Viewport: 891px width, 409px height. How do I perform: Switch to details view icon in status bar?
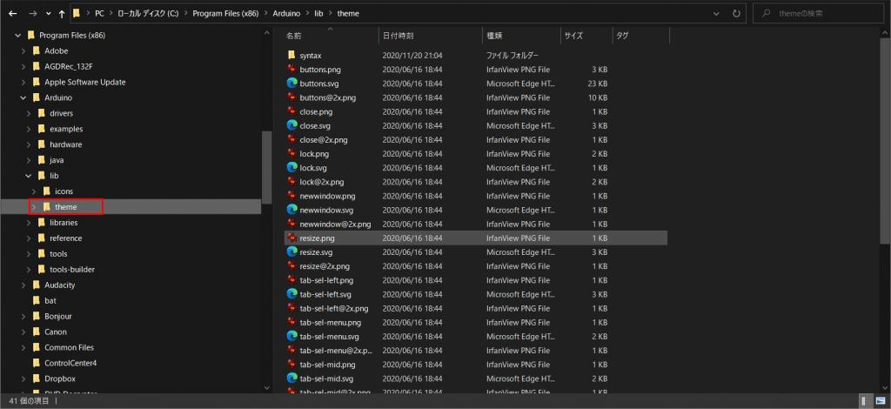pos(867,400)
